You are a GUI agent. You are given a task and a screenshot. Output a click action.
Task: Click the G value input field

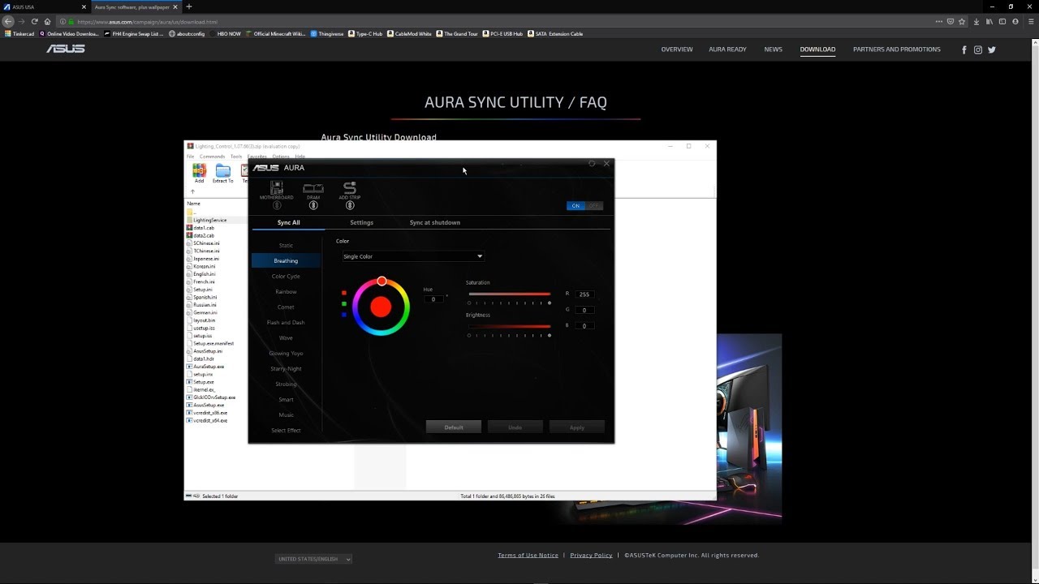(x=584, y=310)
